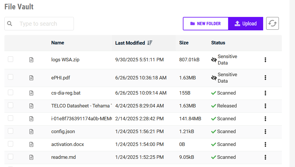Click the sensitive data eye icon for logs WSA.zip
Viewport: 295px width, 167px height.
[x=214, y=60]
